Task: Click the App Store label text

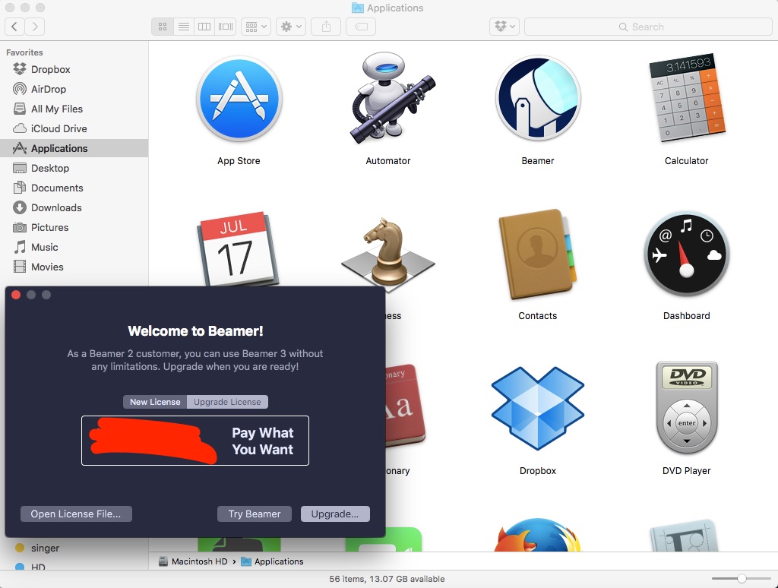Action: [x=239, y=161]
